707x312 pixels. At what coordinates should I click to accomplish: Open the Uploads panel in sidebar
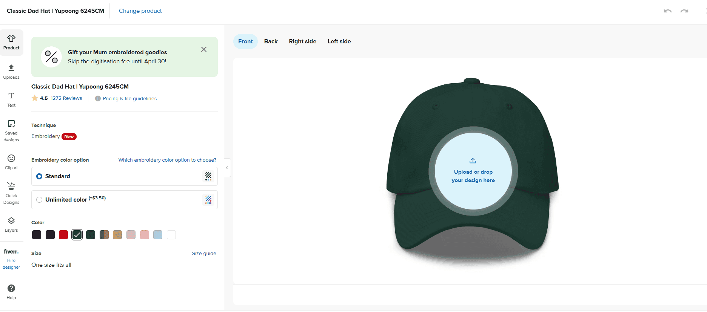tap(11, 72)
